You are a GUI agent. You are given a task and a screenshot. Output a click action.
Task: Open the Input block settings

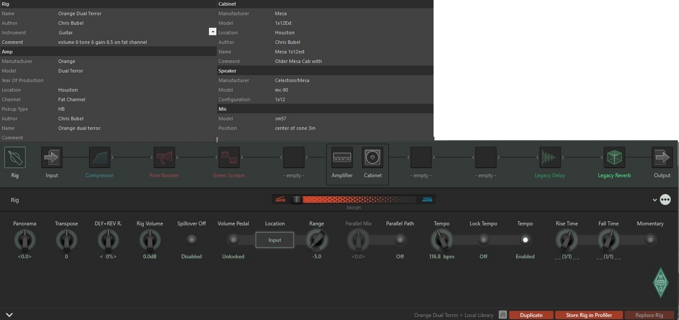[51, 157]
